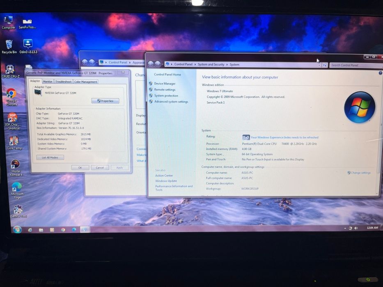Expand the arrow after Control Panel in System breadcrumb
This screenshot has height=287, width=383.
coord(195,64)
